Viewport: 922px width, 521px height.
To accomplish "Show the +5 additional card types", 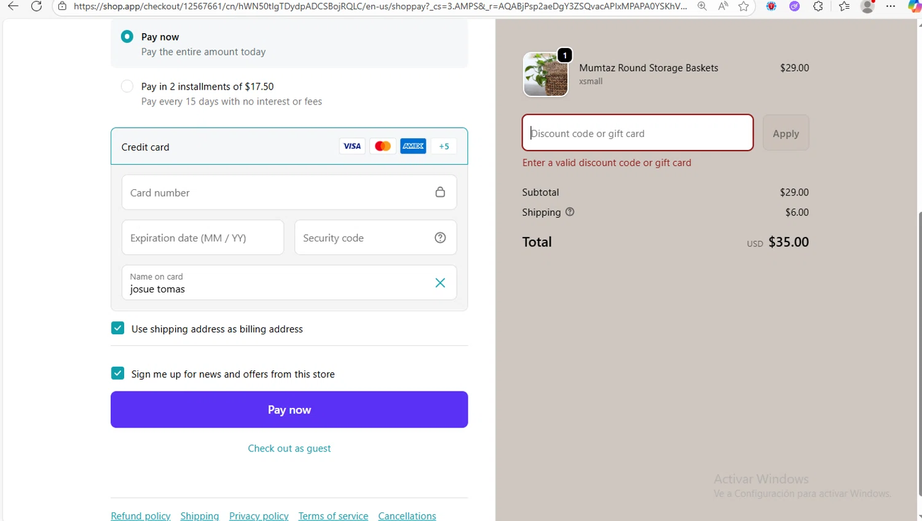I will click(444, 146).
